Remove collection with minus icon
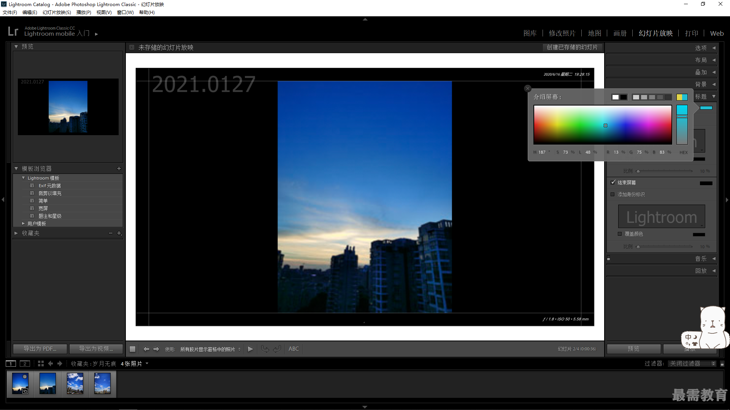730x410 pixels. pos(111,233)
